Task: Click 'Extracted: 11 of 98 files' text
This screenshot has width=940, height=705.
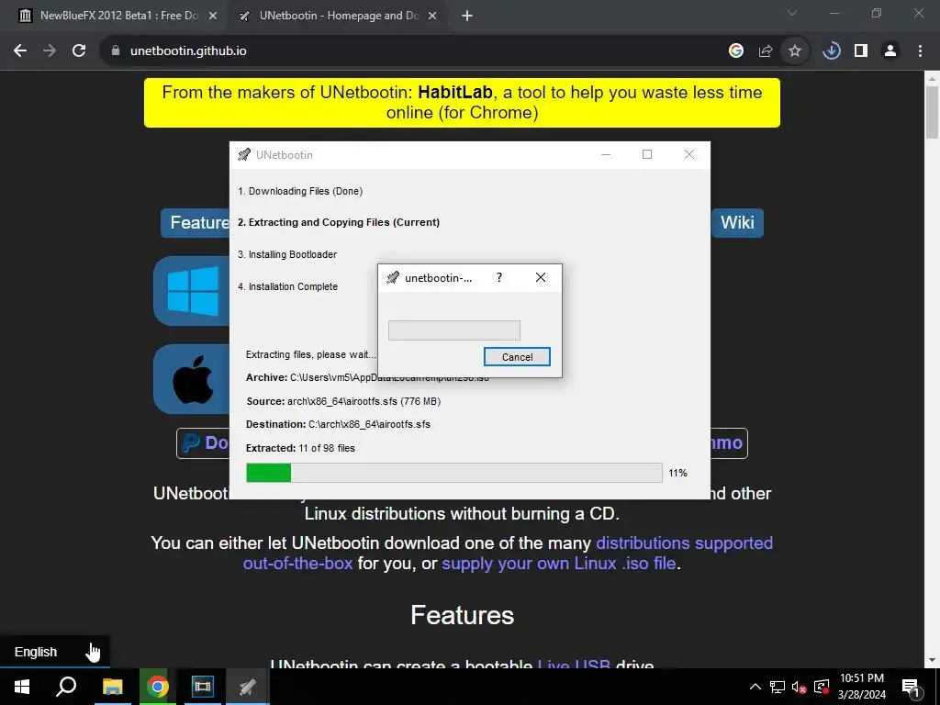Action: tap(300, 448)
